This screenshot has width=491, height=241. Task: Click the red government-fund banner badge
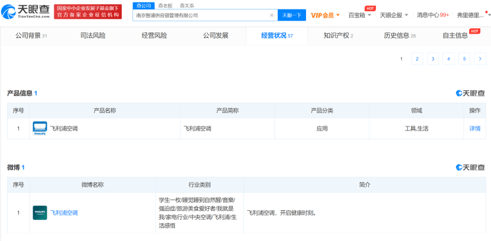[88, 12]
